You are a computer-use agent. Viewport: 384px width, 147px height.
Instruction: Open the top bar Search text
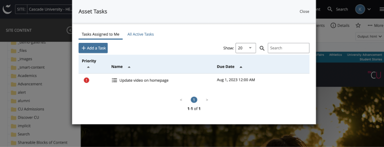[x=342, y=9]
